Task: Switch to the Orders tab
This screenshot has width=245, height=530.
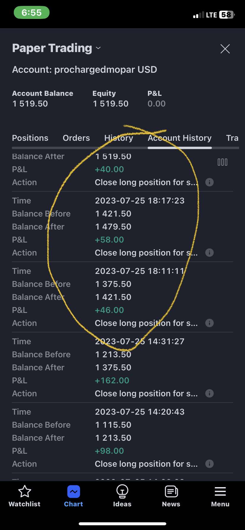Action: pyautogui.click(x=76, y=138)
